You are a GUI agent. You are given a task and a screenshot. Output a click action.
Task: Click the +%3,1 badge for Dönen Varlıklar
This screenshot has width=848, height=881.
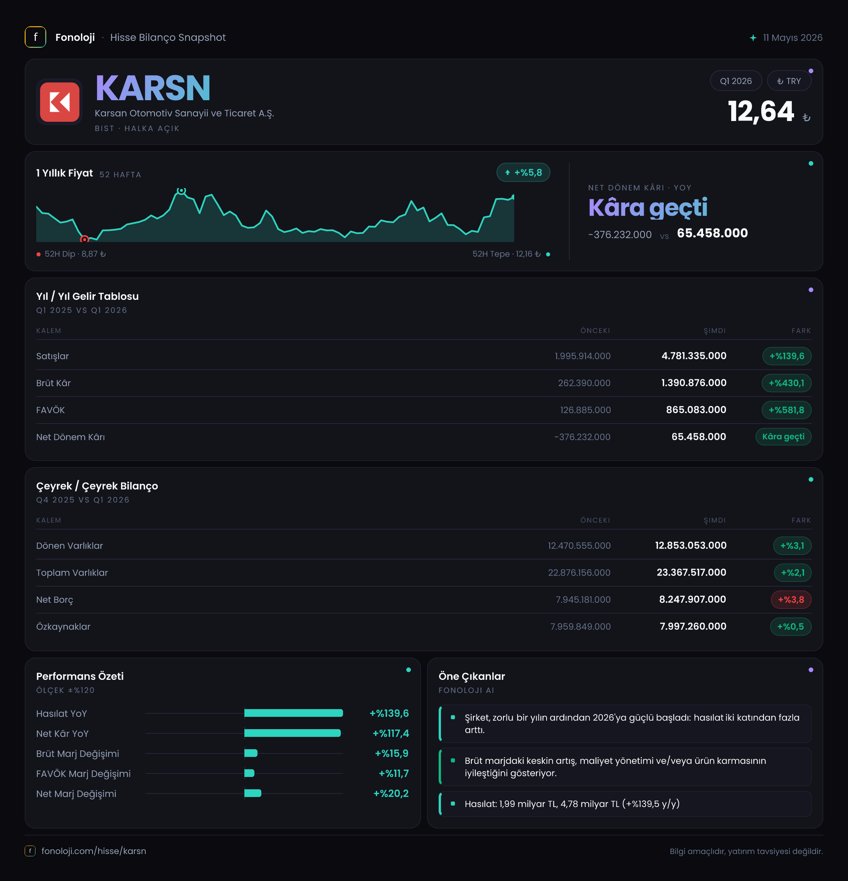[x=792, y=546]
